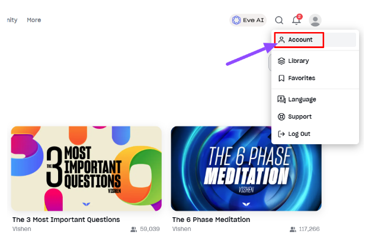Open the More navigation menu
The height and width of the screenshot is (238, 365).
tap(34, 20)
